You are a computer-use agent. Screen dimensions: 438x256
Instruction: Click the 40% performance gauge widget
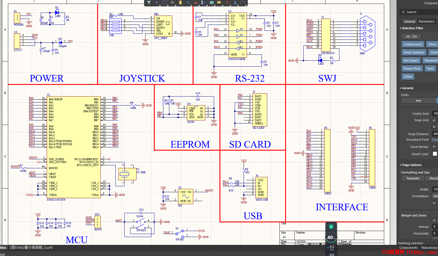pyautogui.click(x=331, y=238)
